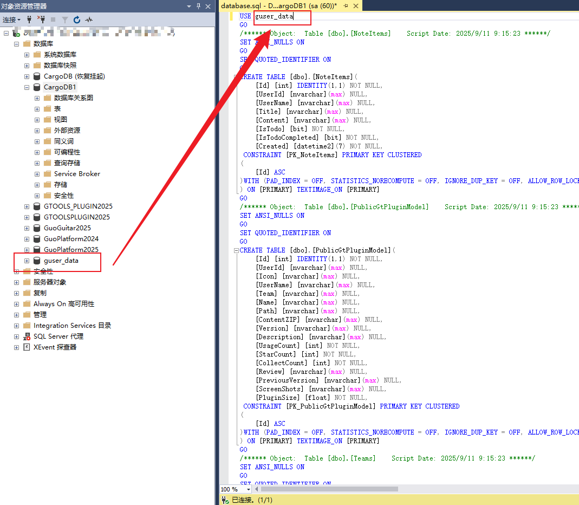Click the GuoPlatform2025 database icon
The width and height of the screenshot is (579, 505).
[37, 249]
